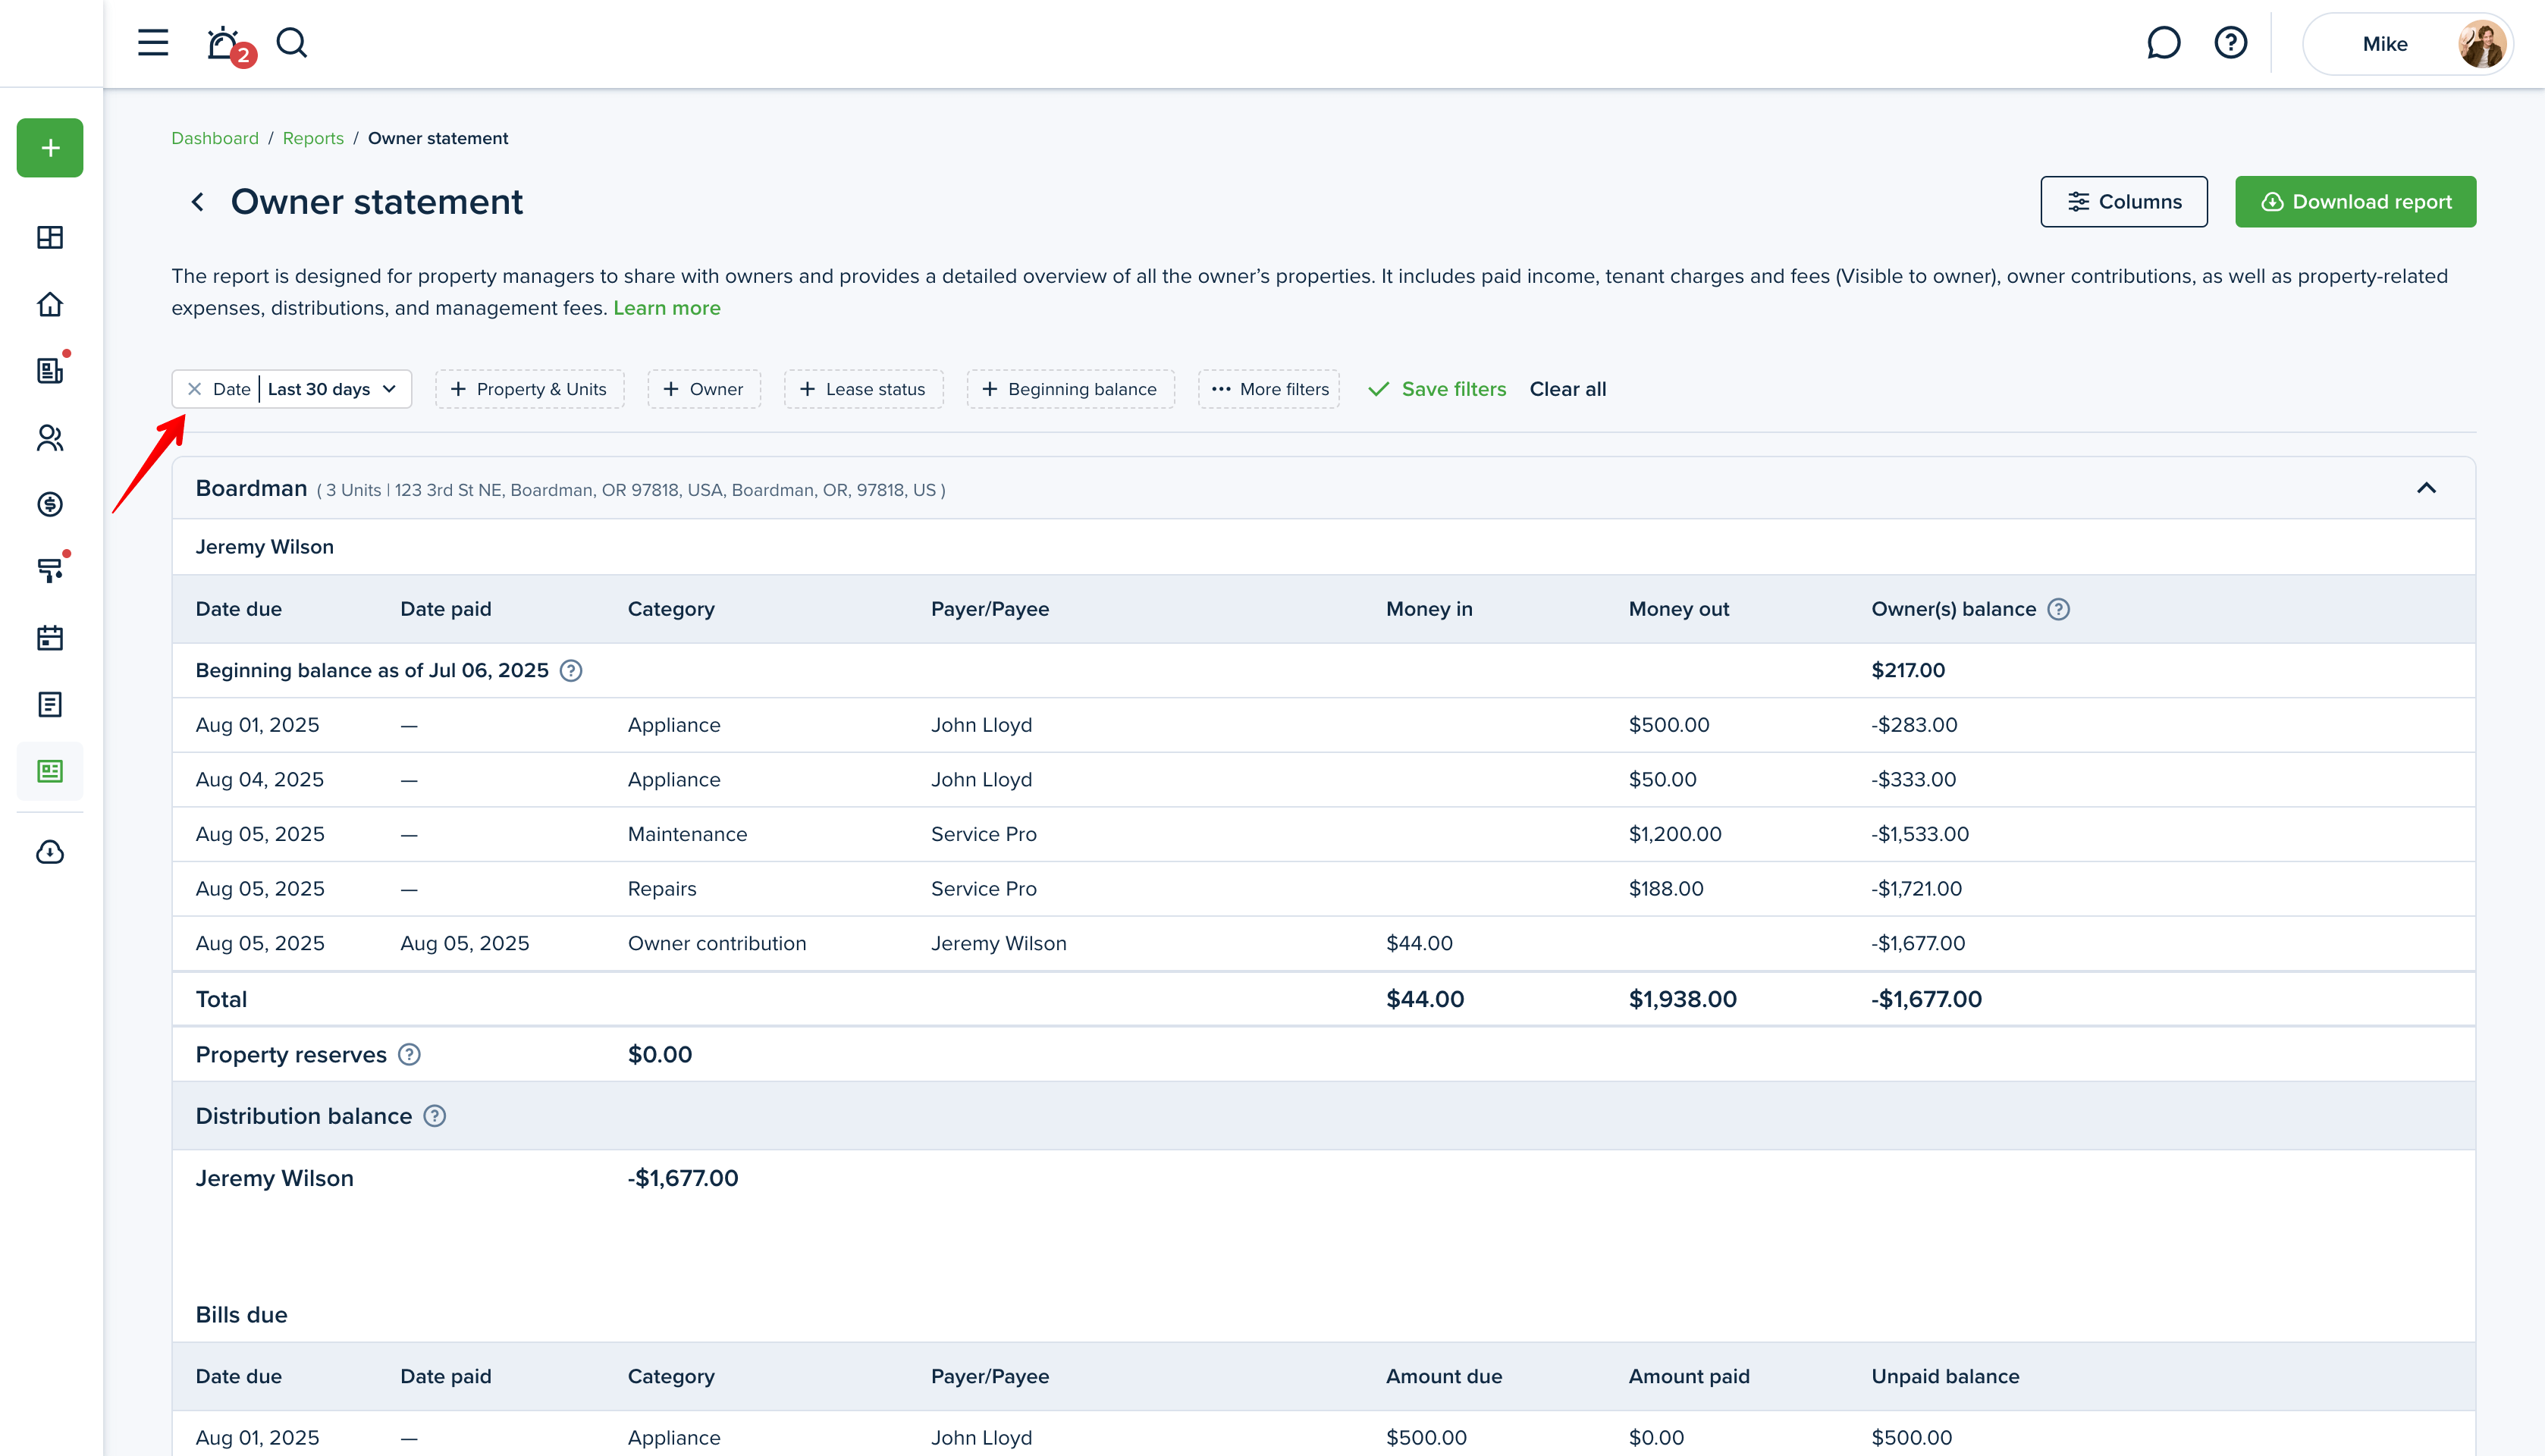The height and width of the screenshot is (1456, 2545).
Task: Open More filters
Action: pyautogui.click(x=1269, y=389)
